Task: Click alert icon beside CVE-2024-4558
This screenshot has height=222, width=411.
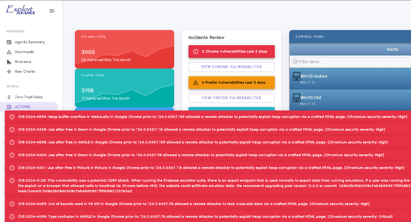Action: (x=12, y=142)
